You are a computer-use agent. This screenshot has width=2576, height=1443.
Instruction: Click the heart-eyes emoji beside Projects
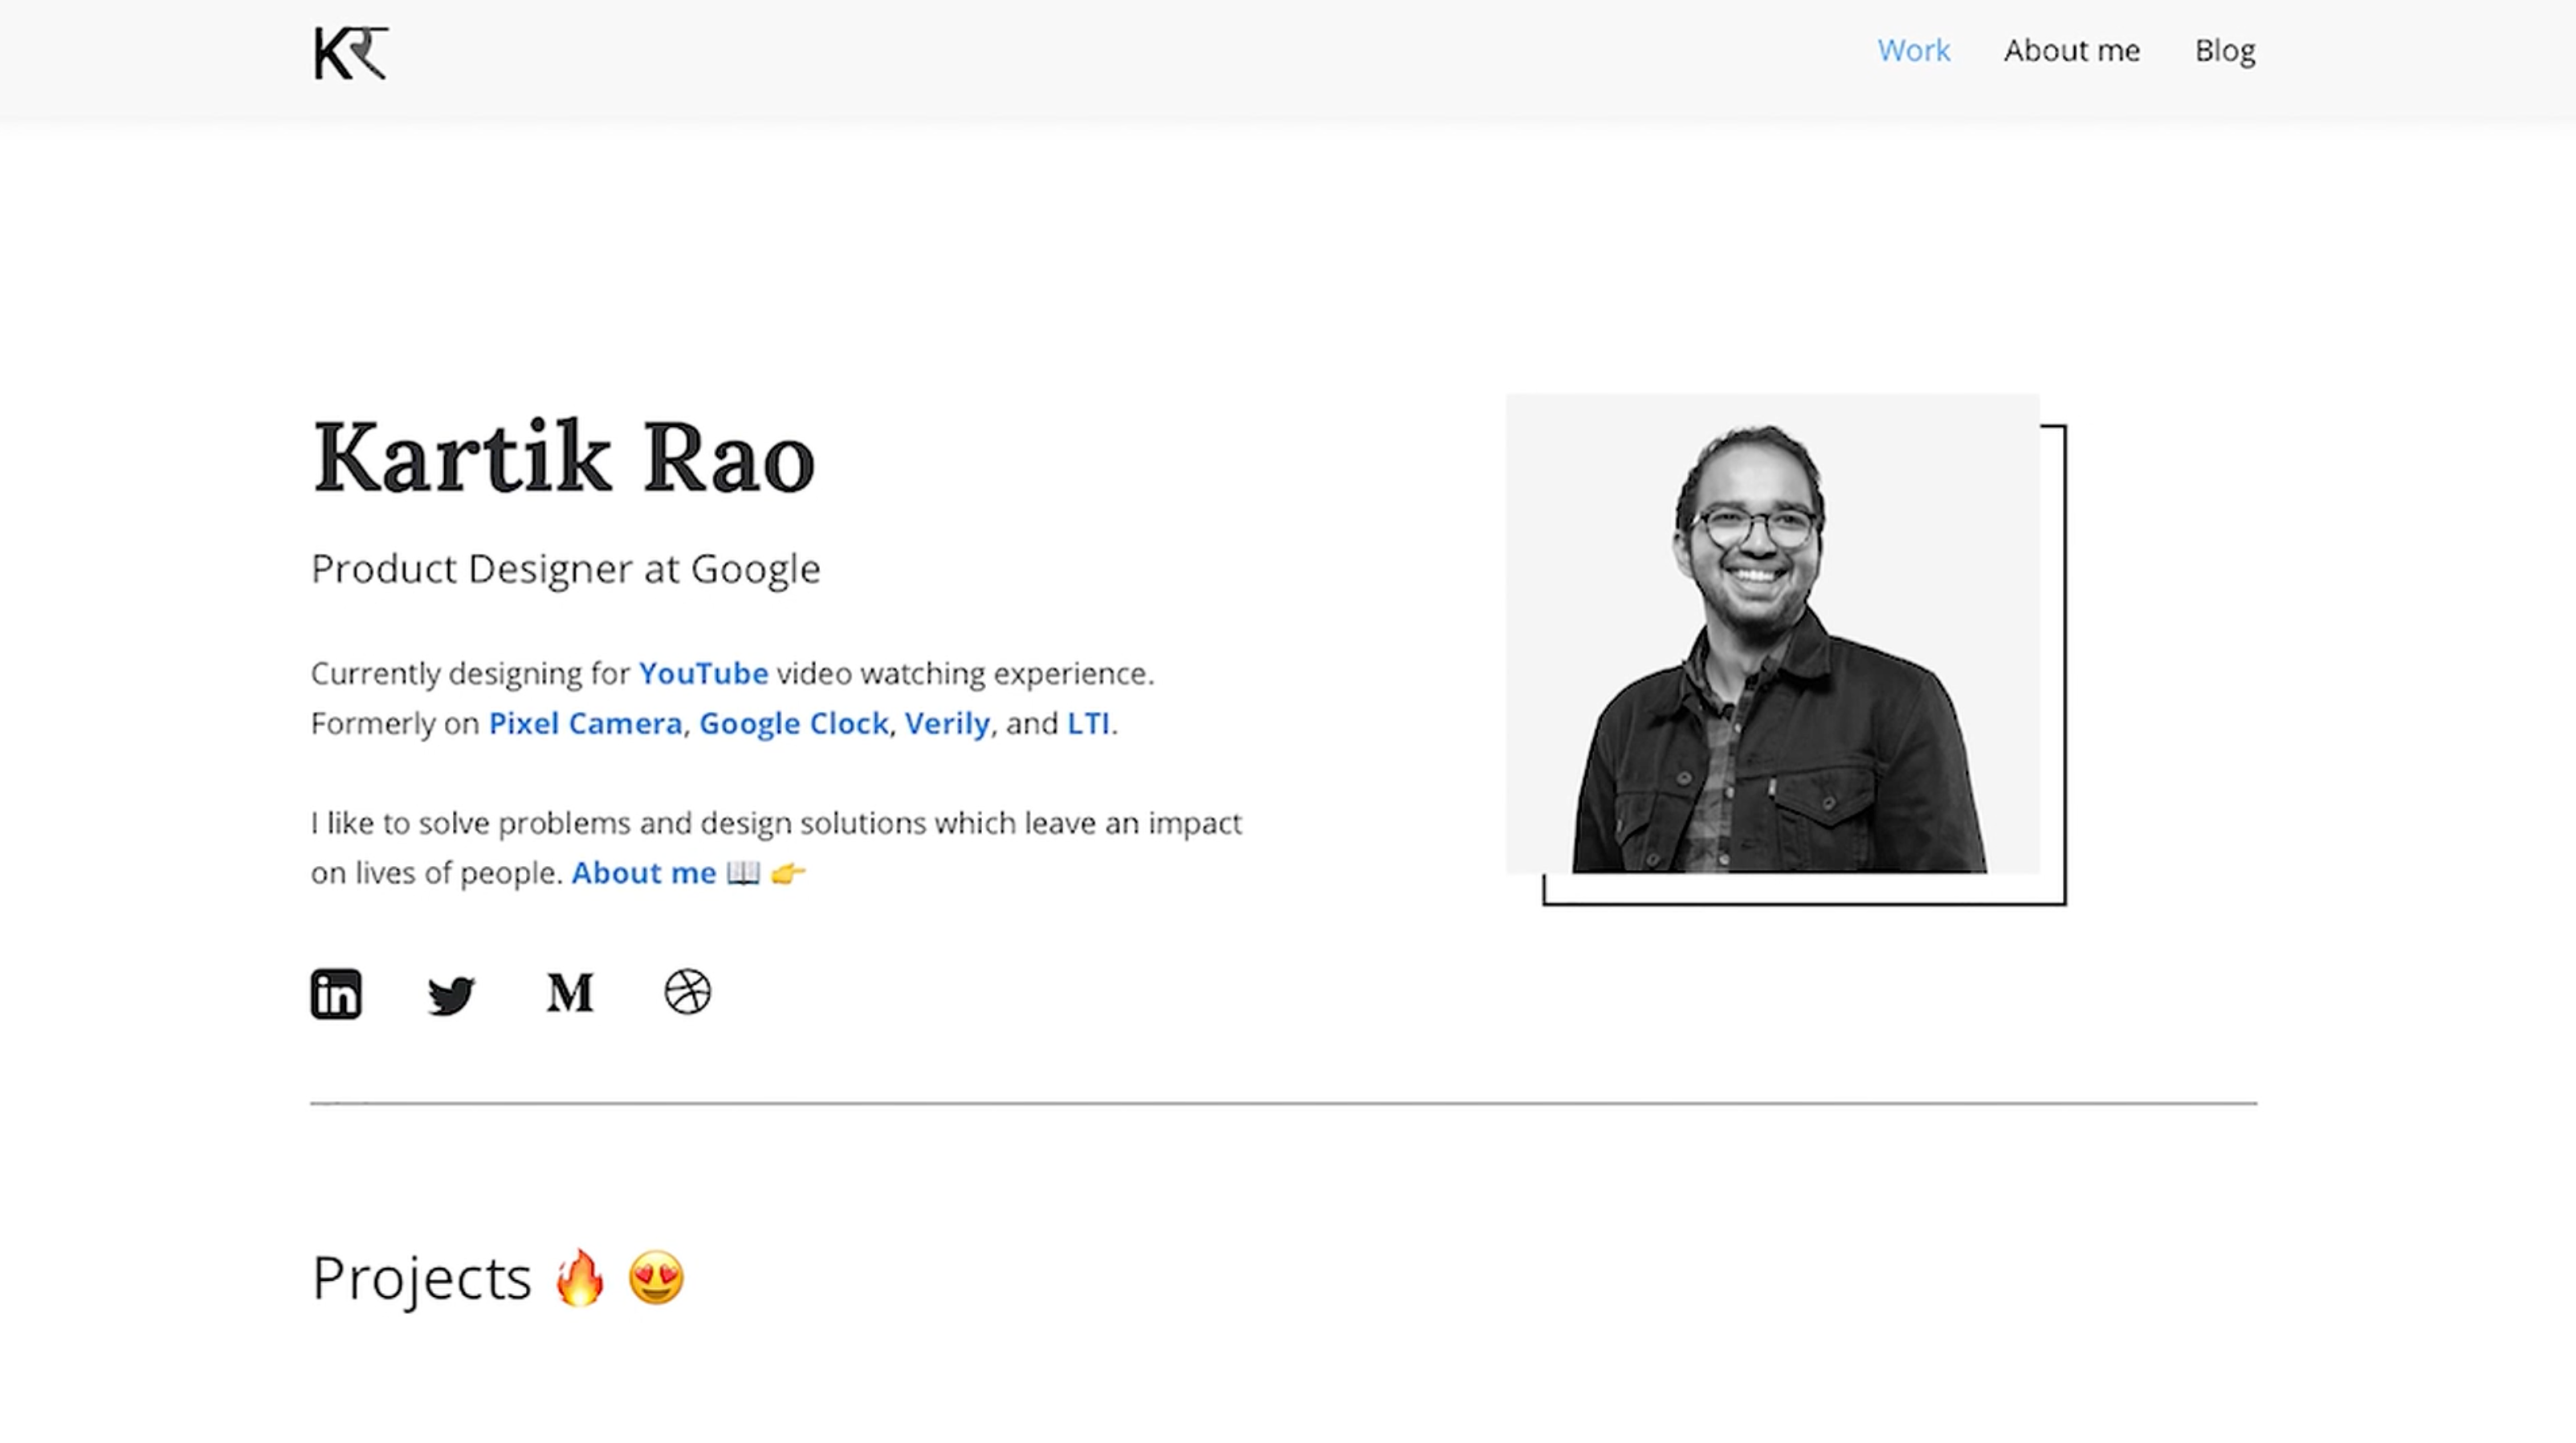click(656, 1277)
